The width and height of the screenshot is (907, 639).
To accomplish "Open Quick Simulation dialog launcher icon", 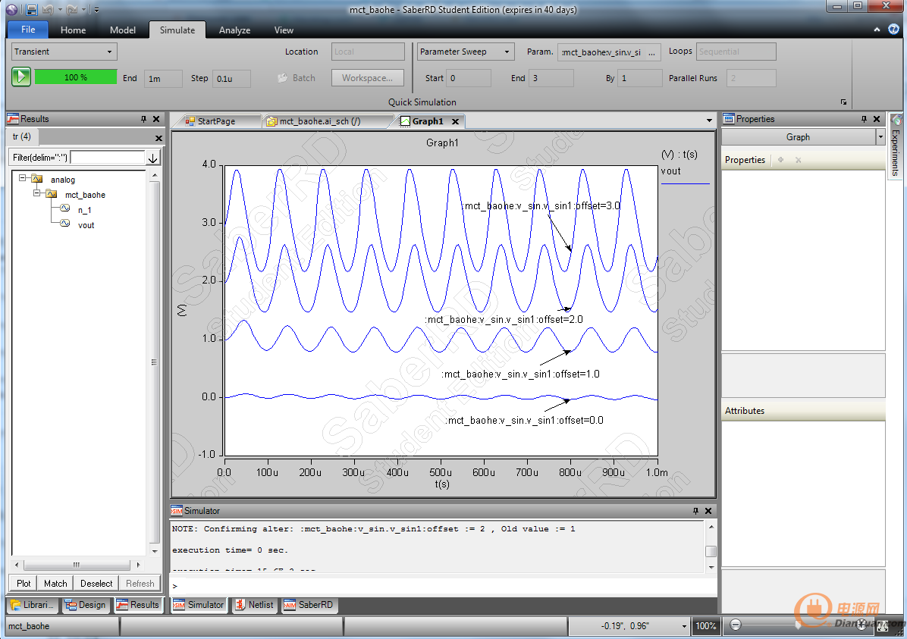I will [843, 102].
